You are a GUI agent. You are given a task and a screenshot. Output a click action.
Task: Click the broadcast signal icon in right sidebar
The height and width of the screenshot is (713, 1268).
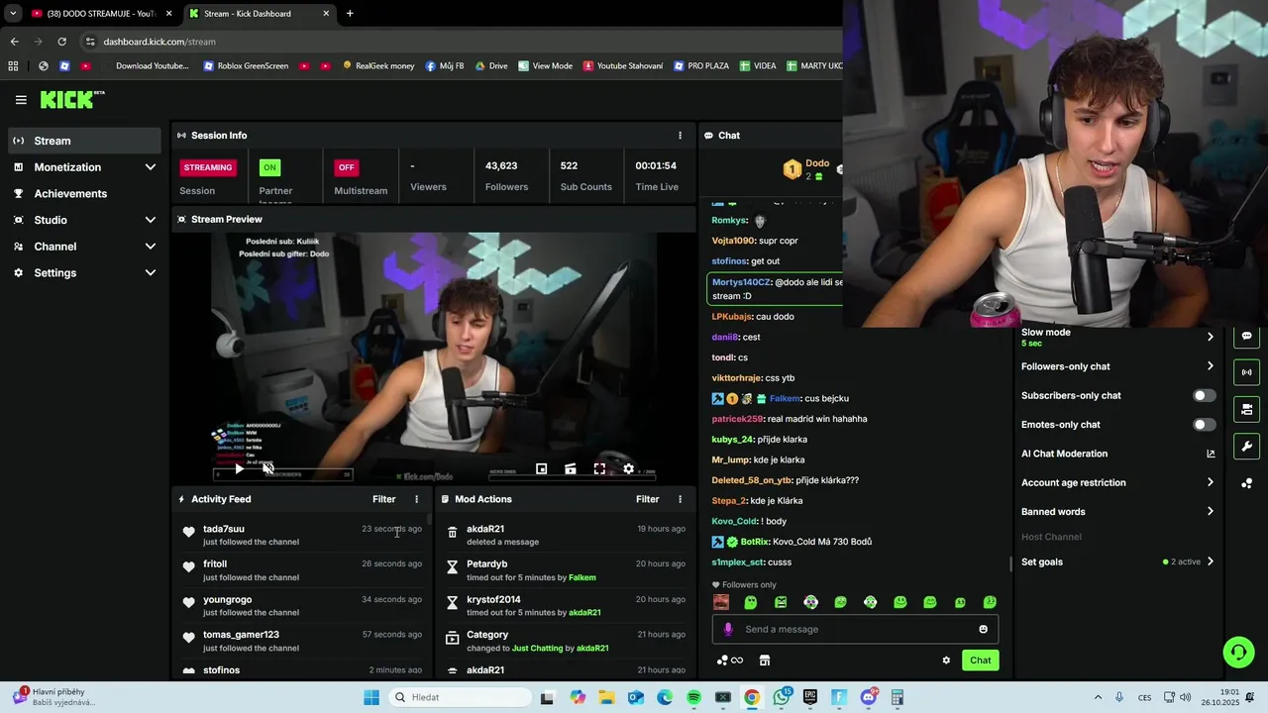point(1246,372)
